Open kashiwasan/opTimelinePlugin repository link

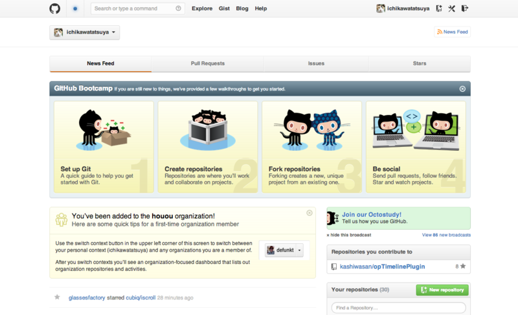(382, 266)
